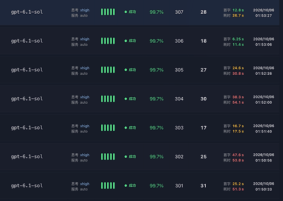Open the gpt-6.1-sol entry numbered 301
The height and width of the screenshot is (201, 283).
(27, 186)
